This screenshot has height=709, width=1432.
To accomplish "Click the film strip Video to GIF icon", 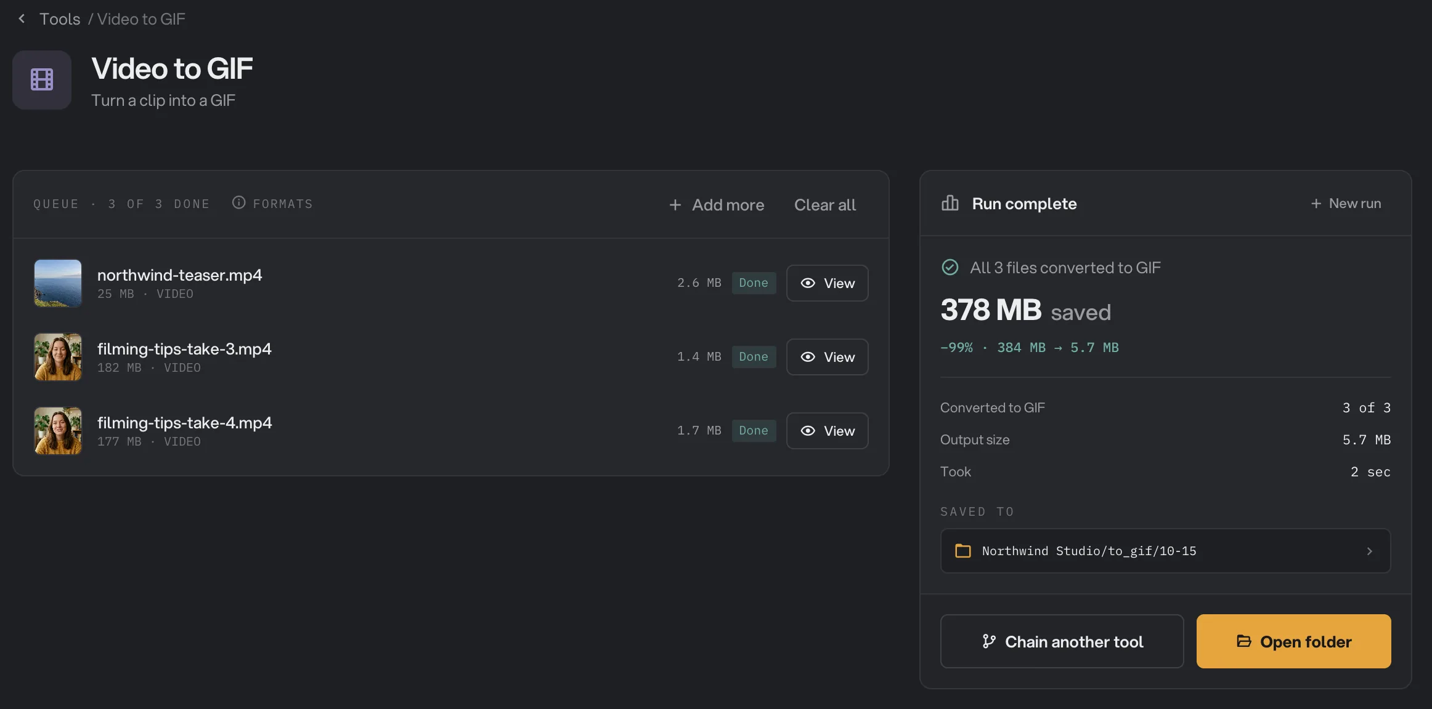I will point(42,80).
